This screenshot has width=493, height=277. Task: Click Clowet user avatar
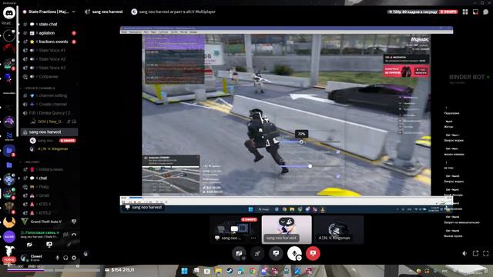tap(24, 259)
